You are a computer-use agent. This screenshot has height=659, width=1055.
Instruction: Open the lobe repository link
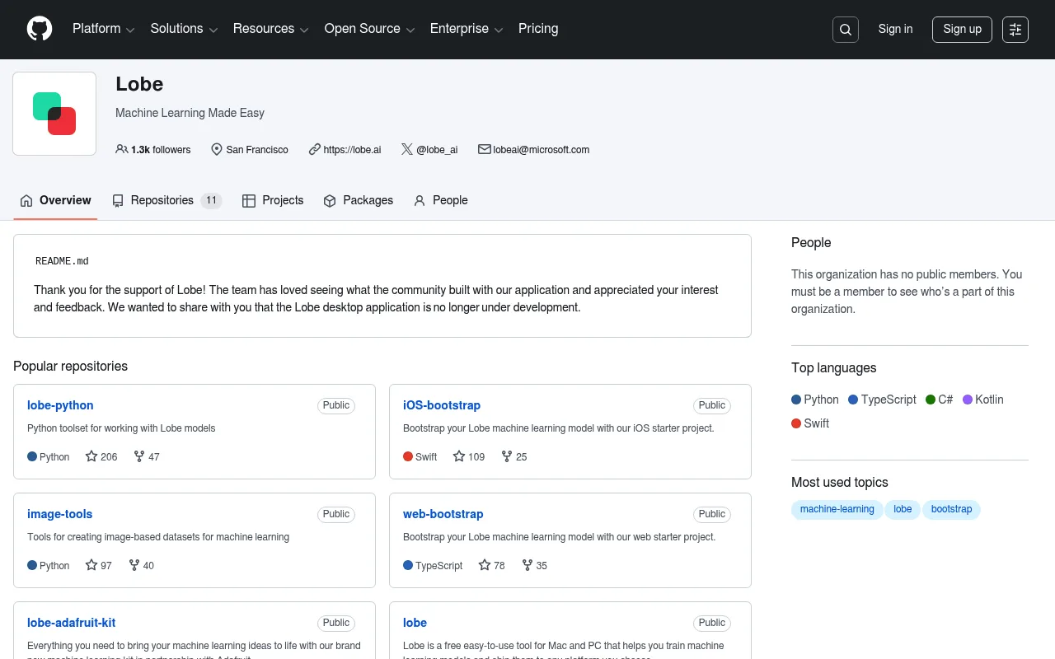click(x=415, y=623)
